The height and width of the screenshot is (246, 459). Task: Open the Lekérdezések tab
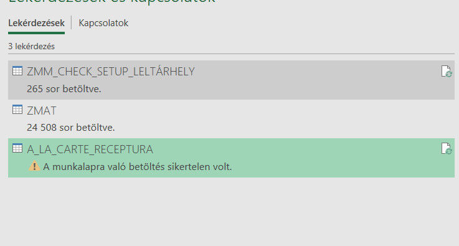(36, 23)
